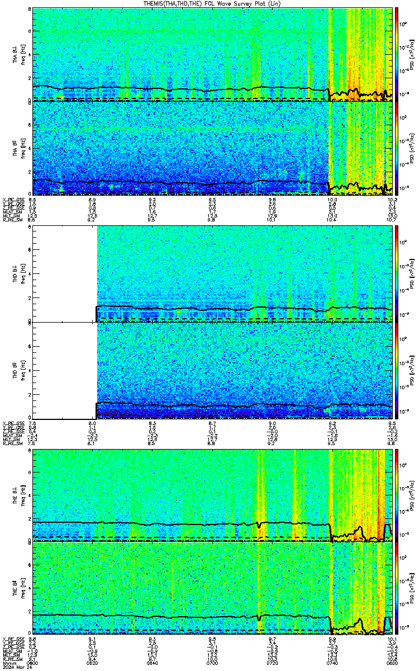Click the '0640' time tick label
Screen dimensions: 419x671
point(153,664)
